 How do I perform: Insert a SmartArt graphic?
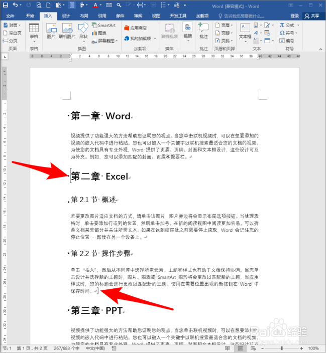click(104, 25)
